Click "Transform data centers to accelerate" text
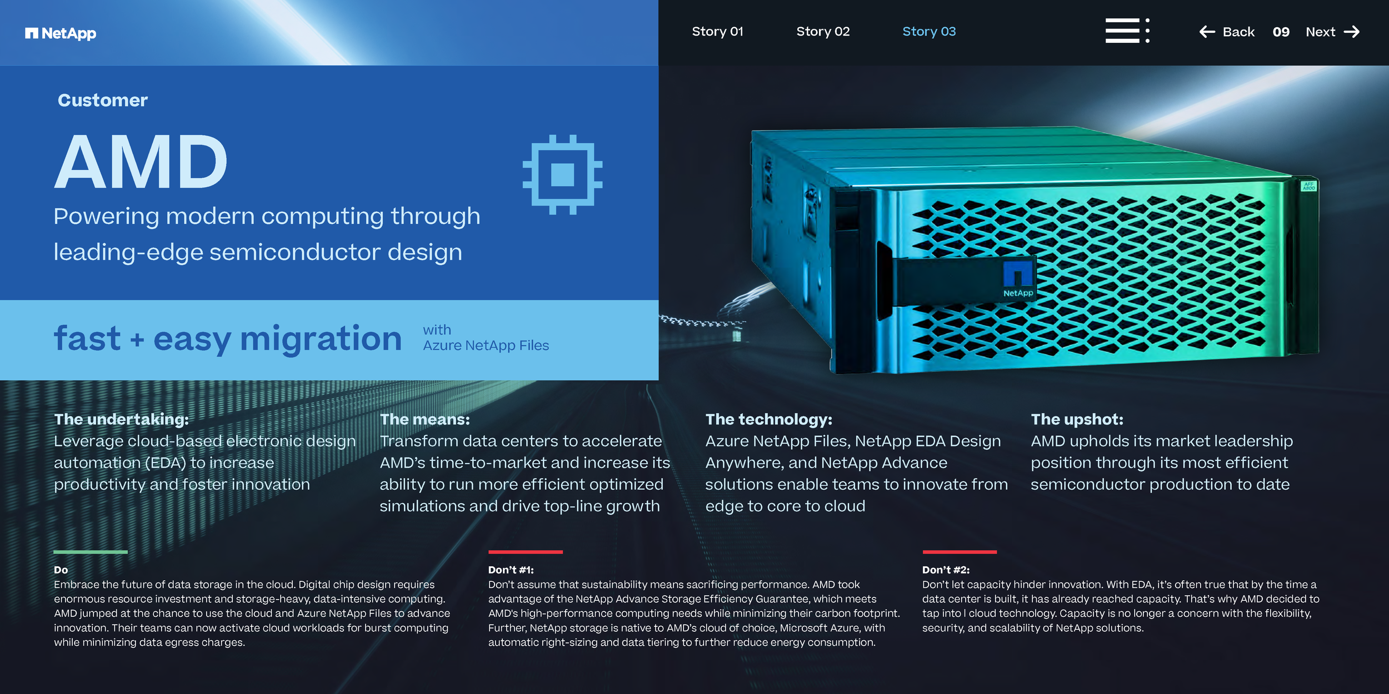 [524, 473]
